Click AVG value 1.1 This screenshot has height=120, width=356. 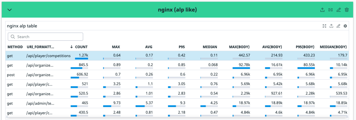150,84
